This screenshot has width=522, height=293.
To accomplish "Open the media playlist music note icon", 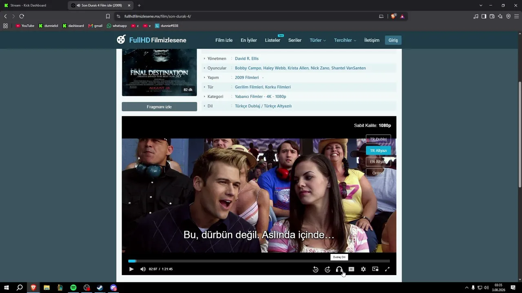I will (x=476, y=16).
